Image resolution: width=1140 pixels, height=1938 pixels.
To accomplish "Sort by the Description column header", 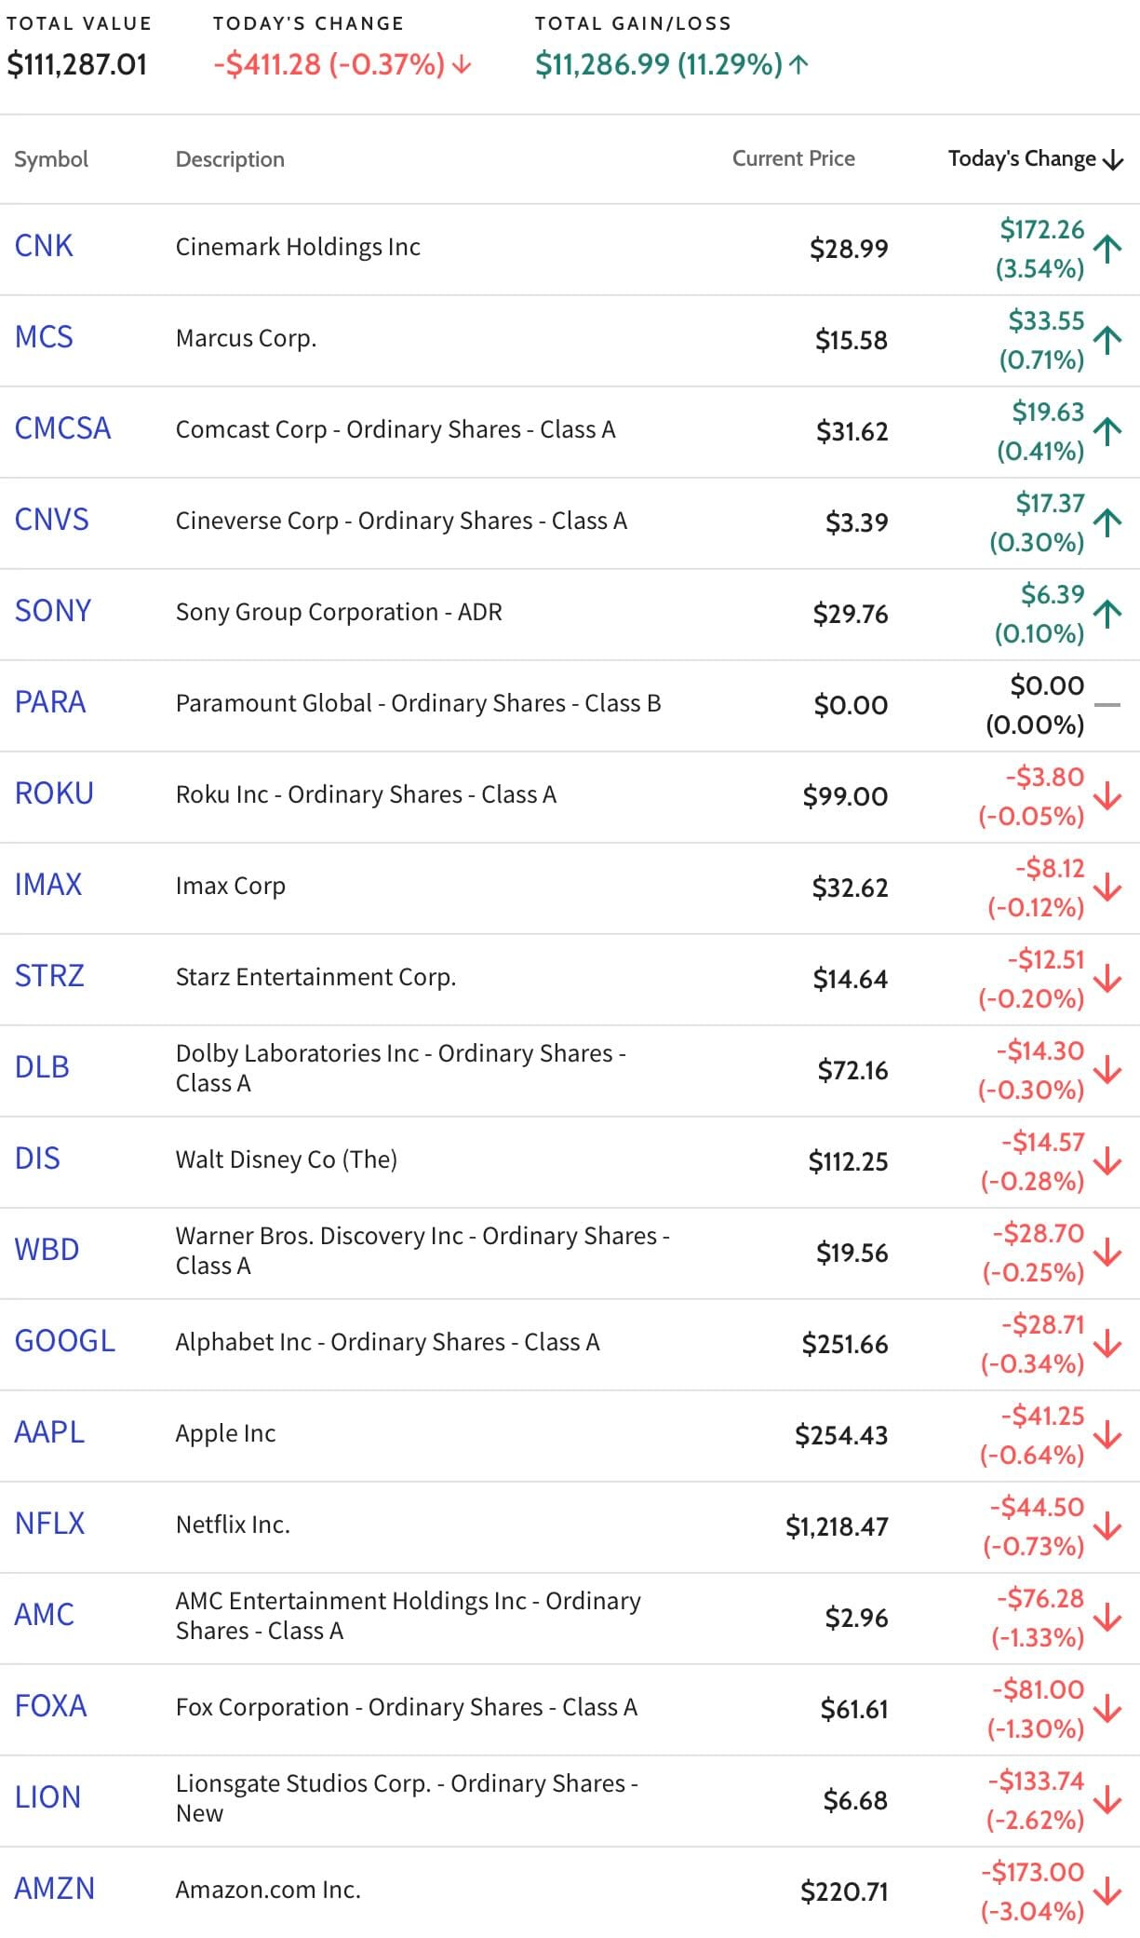I will [x=230, y=159].
